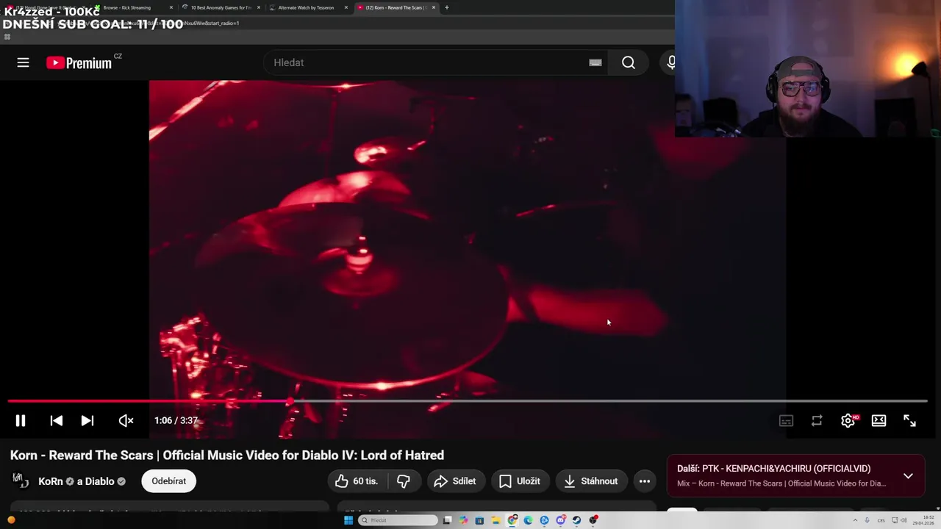Screen dimensions: 941x529
Task: Open Microsoft Edge from taskbar
Action: 529,520
